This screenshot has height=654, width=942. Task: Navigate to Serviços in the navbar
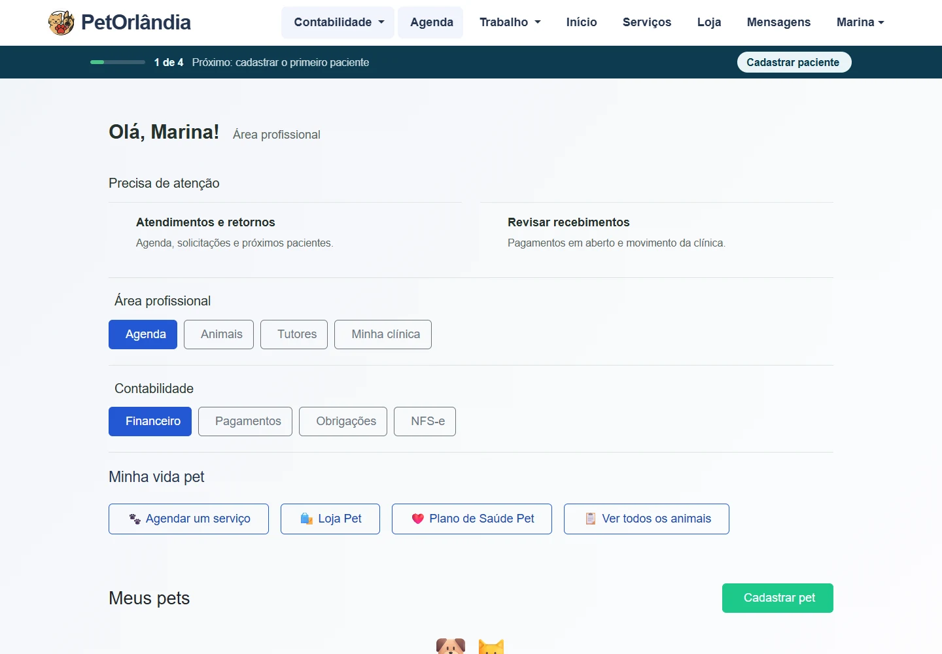click(647, 22)
